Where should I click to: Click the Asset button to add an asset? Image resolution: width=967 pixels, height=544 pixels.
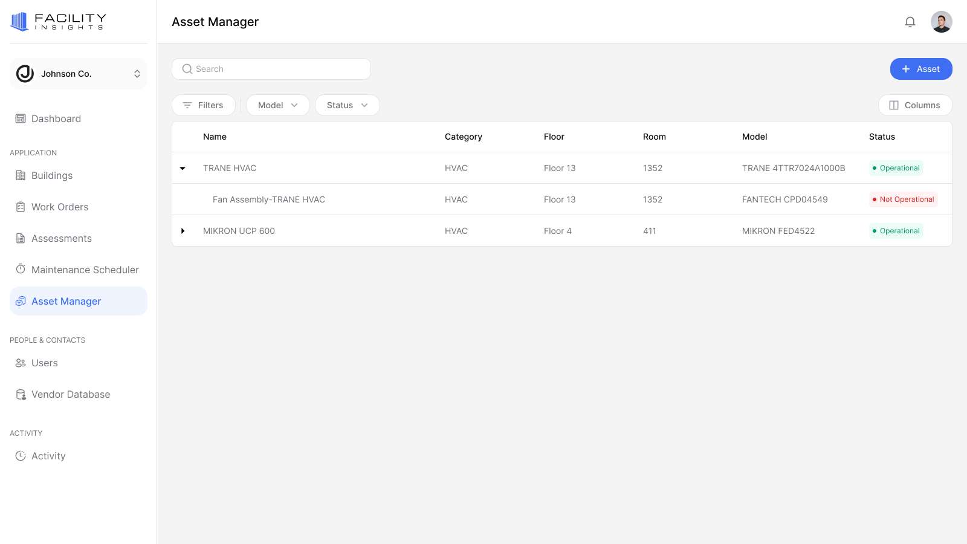click(x=920, y=69)
